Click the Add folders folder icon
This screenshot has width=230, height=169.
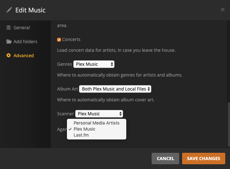click(x=9, y=42)
